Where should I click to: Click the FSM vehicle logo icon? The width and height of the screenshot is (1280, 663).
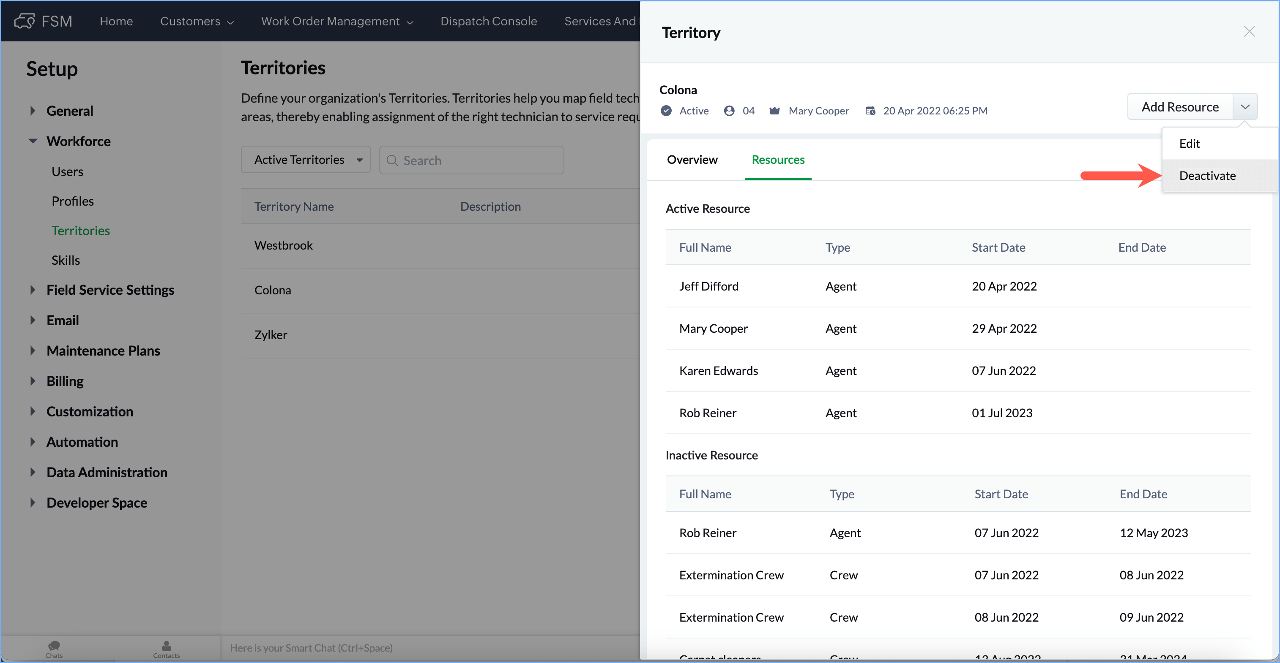[x=25, y=22]
